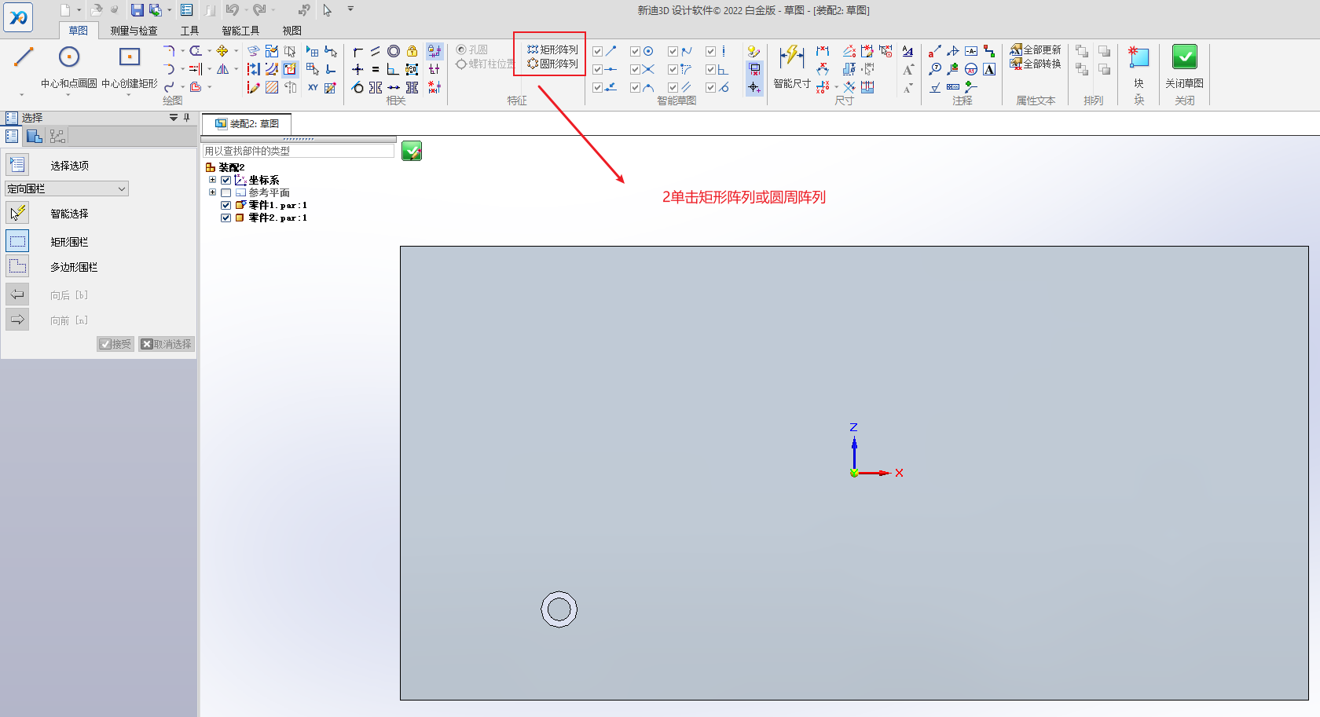Click the Save icon in quick access toolbar
This screenshot has width=1320, height=717.
click(137, 10)
